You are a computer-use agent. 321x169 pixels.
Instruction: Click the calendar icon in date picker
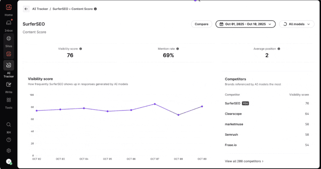(221, 24)
